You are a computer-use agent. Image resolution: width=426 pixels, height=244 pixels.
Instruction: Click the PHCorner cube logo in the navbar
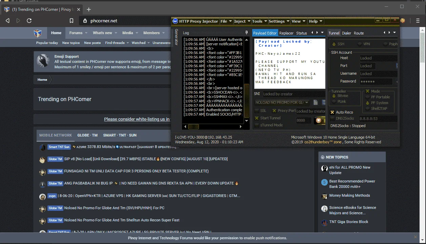click(x=38, y=33)
